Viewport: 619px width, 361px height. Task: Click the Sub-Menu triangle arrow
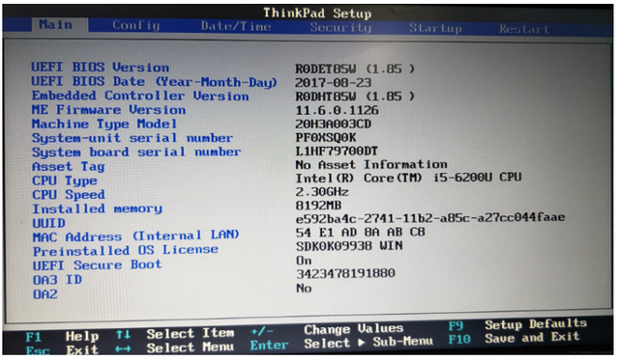point(361,342)
